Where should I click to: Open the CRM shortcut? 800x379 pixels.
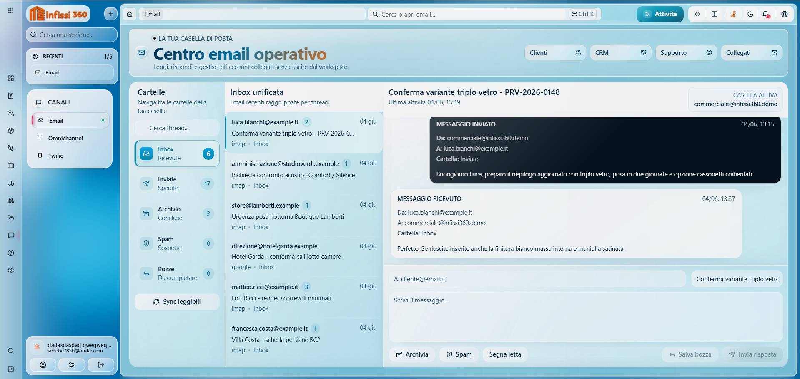[x=621, y=53]
